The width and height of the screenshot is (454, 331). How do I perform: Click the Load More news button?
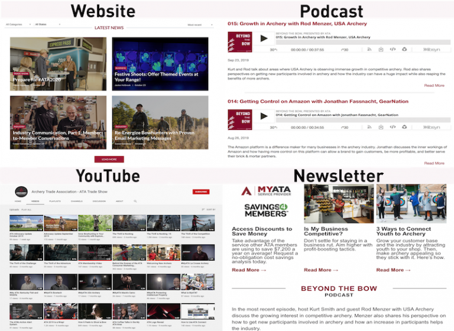(x=109, y=159)
